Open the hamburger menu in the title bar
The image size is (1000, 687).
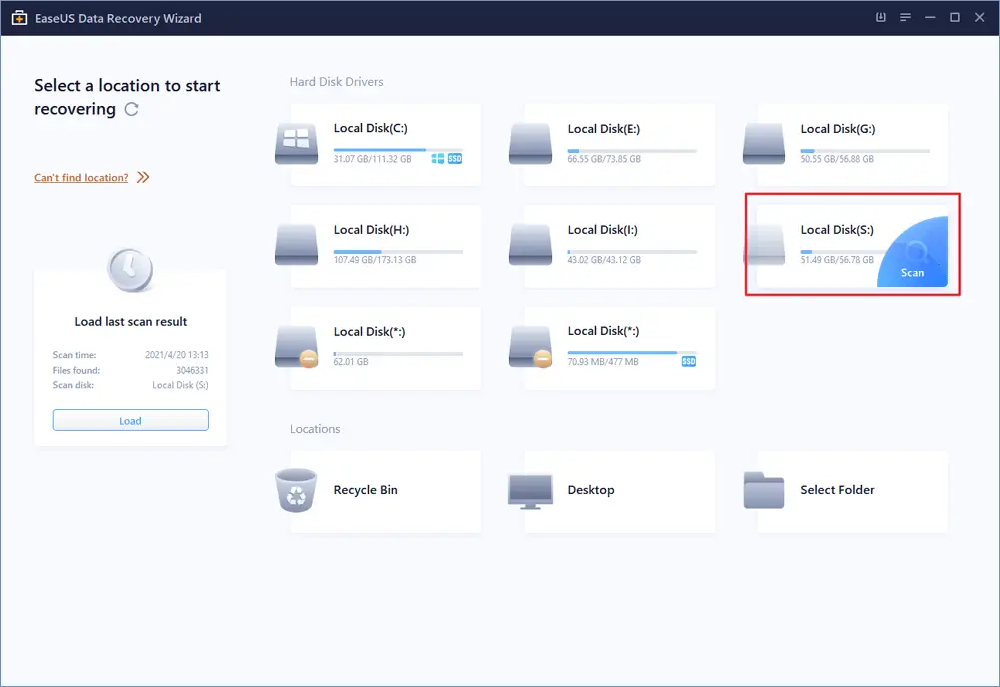906,17
